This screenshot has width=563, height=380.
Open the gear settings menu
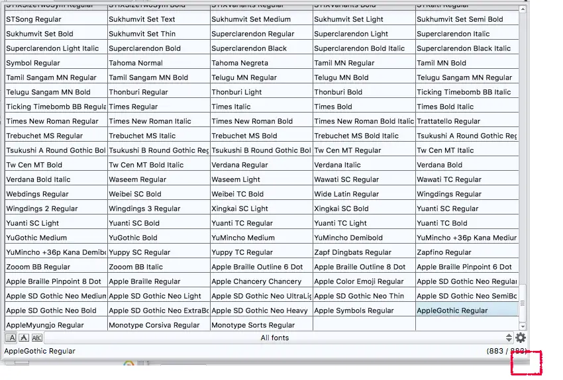[521, 338]
